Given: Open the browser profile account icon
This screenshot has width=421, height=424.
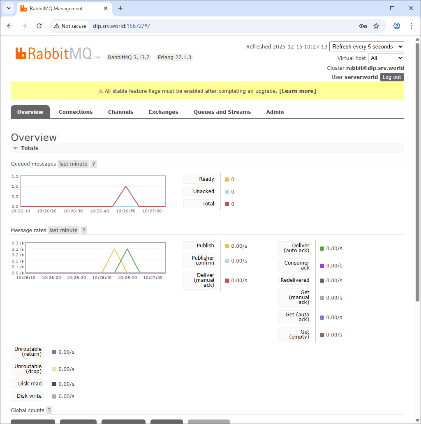Looking at the screenshot, I should pyautogui.click(x=396, y=25).
